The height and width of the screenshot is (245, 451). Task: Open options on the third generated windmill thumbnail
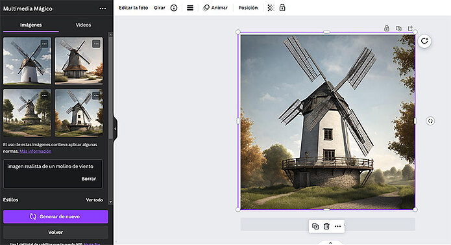(x=44, y=96)
